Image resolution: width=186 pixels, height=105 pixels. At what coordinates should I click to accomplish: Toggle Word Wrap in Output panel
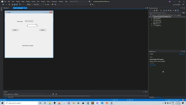[x=56, y=94]
